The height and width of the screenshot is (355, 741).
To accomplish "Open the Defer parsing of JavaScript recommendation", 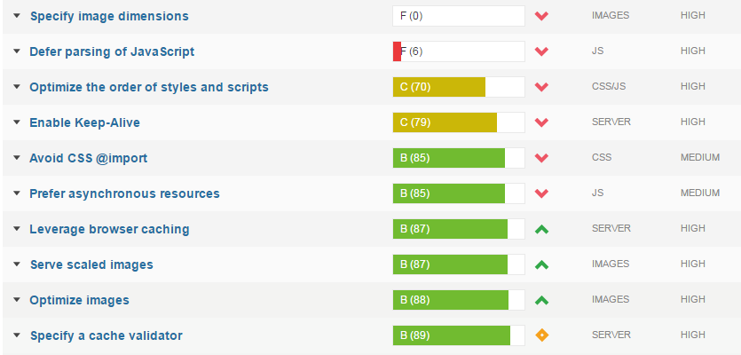I will click(112, 51).
